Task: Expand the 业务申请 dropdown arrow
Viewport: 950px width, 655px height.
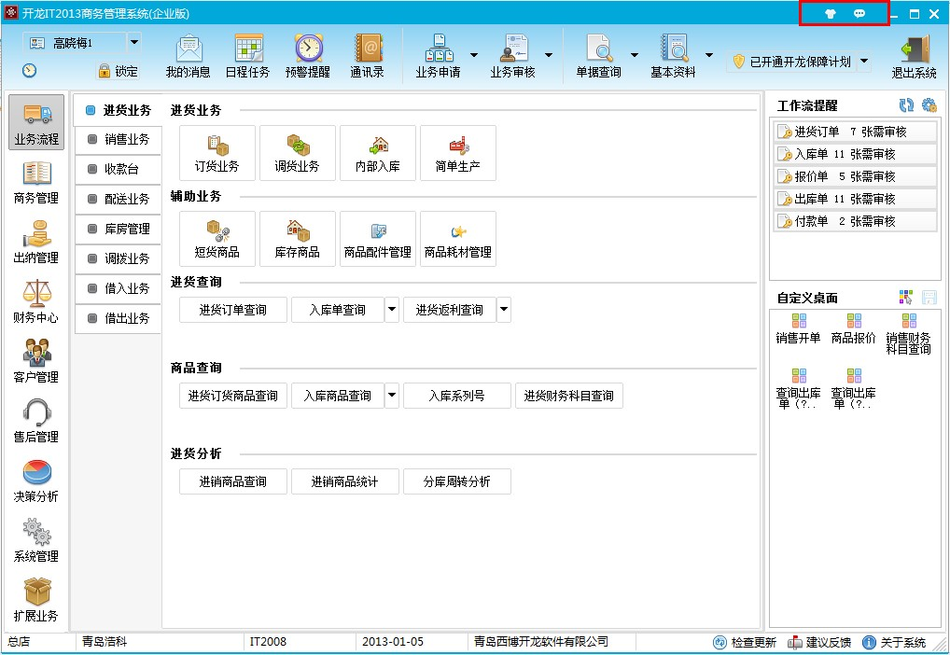Action: [474, 55]
